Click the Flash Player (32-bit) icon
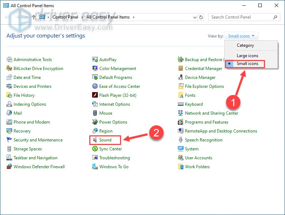The height and width of the screenshot is (215, 285). [x=95, y=95]
